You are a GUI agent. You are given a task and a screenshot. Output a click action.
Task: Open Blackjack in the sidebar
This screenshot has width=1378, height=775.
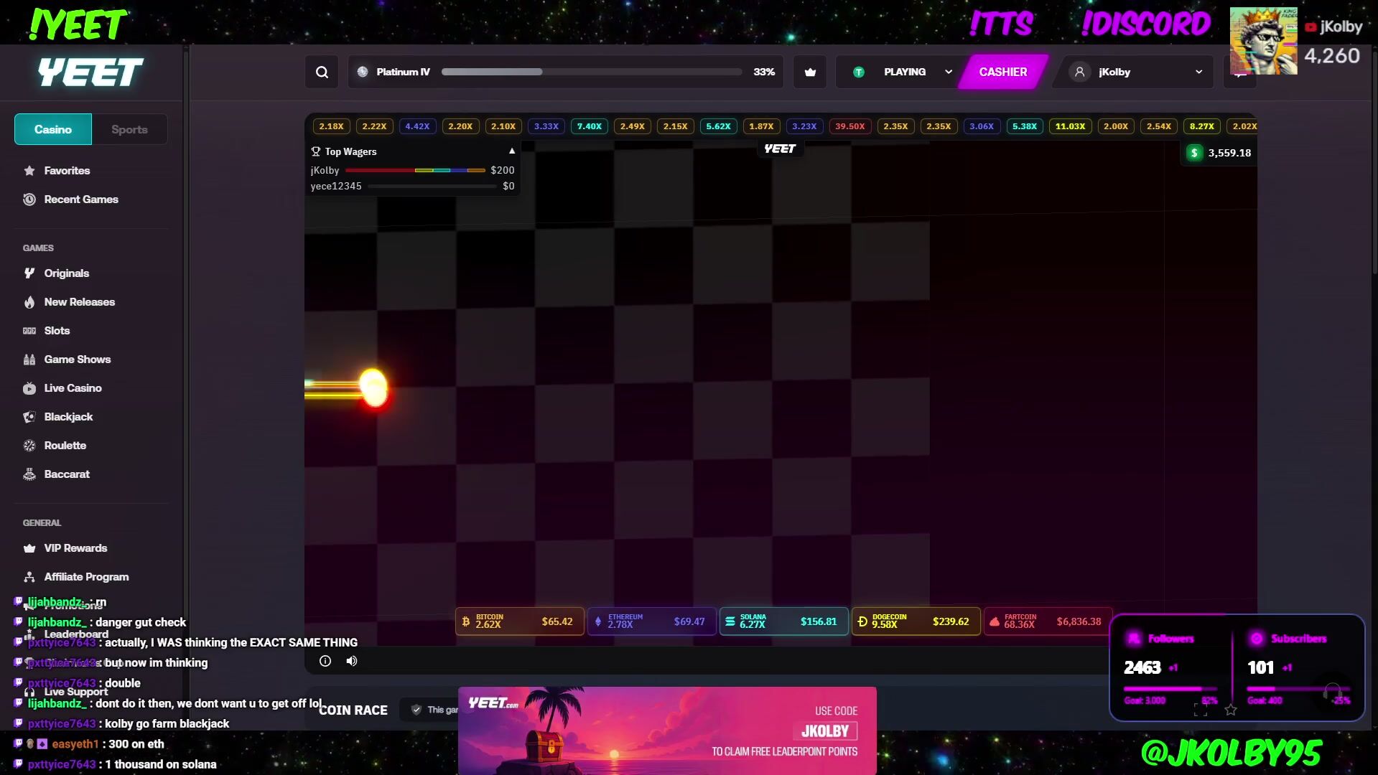[x=68, y=417]
